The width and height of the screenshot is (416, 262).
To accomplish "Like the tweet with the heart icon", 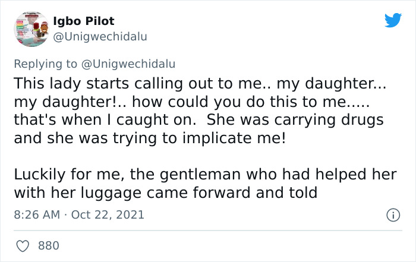I will tap(24, 245).
